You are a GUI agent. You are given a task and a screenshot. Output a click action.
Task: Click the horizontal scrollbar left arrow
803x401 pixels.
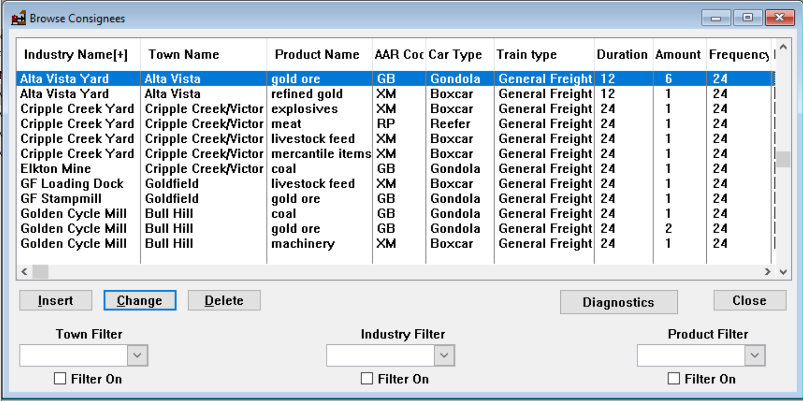tap(24, 272)
